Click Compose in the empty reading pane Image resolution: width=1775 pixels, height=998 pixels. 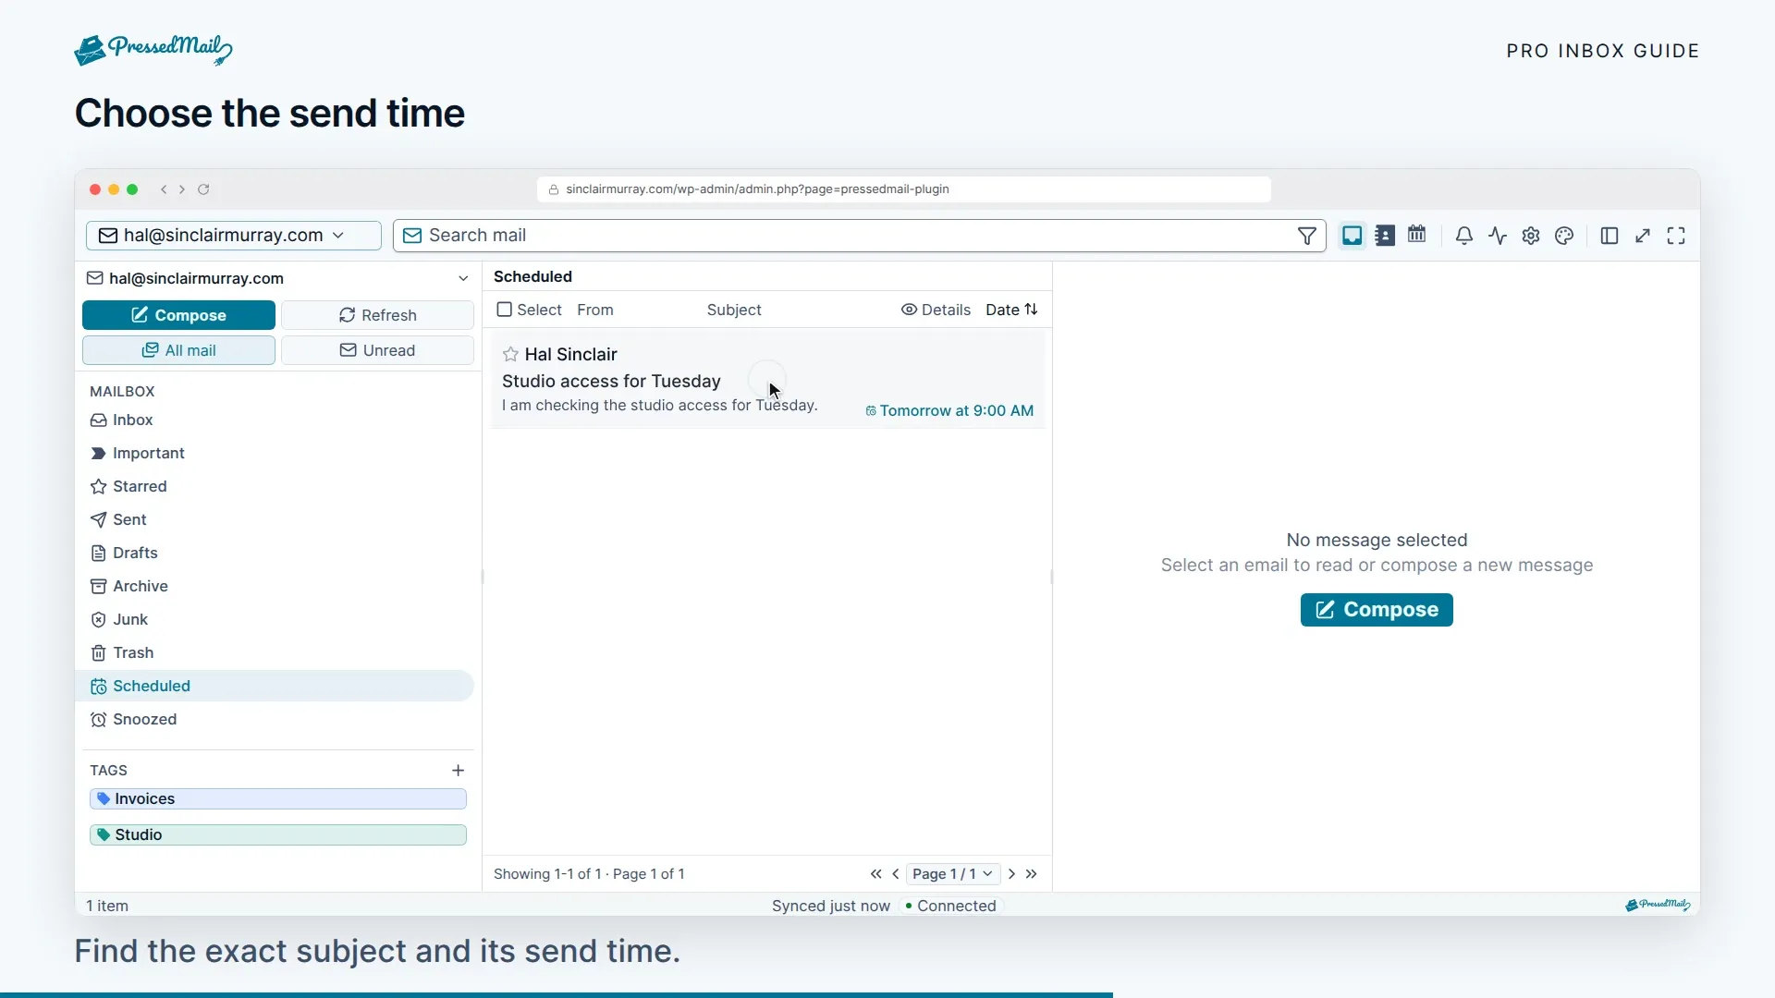click(x=1377, y=610)
